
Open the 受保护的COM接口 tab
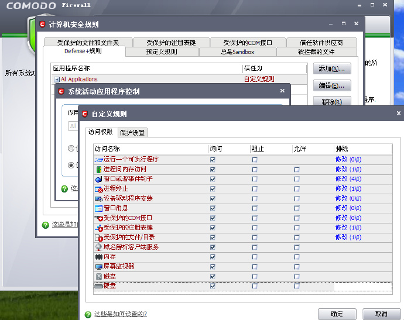[248, 43]
